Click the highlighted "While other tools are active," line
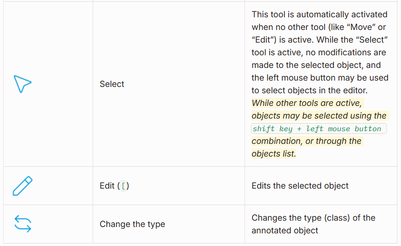 pos(307,103)
